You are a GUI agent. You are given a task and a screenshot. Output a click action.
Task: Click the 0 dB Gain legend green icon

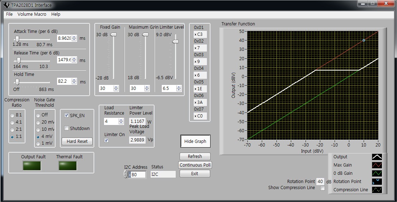tap(377, 173)
